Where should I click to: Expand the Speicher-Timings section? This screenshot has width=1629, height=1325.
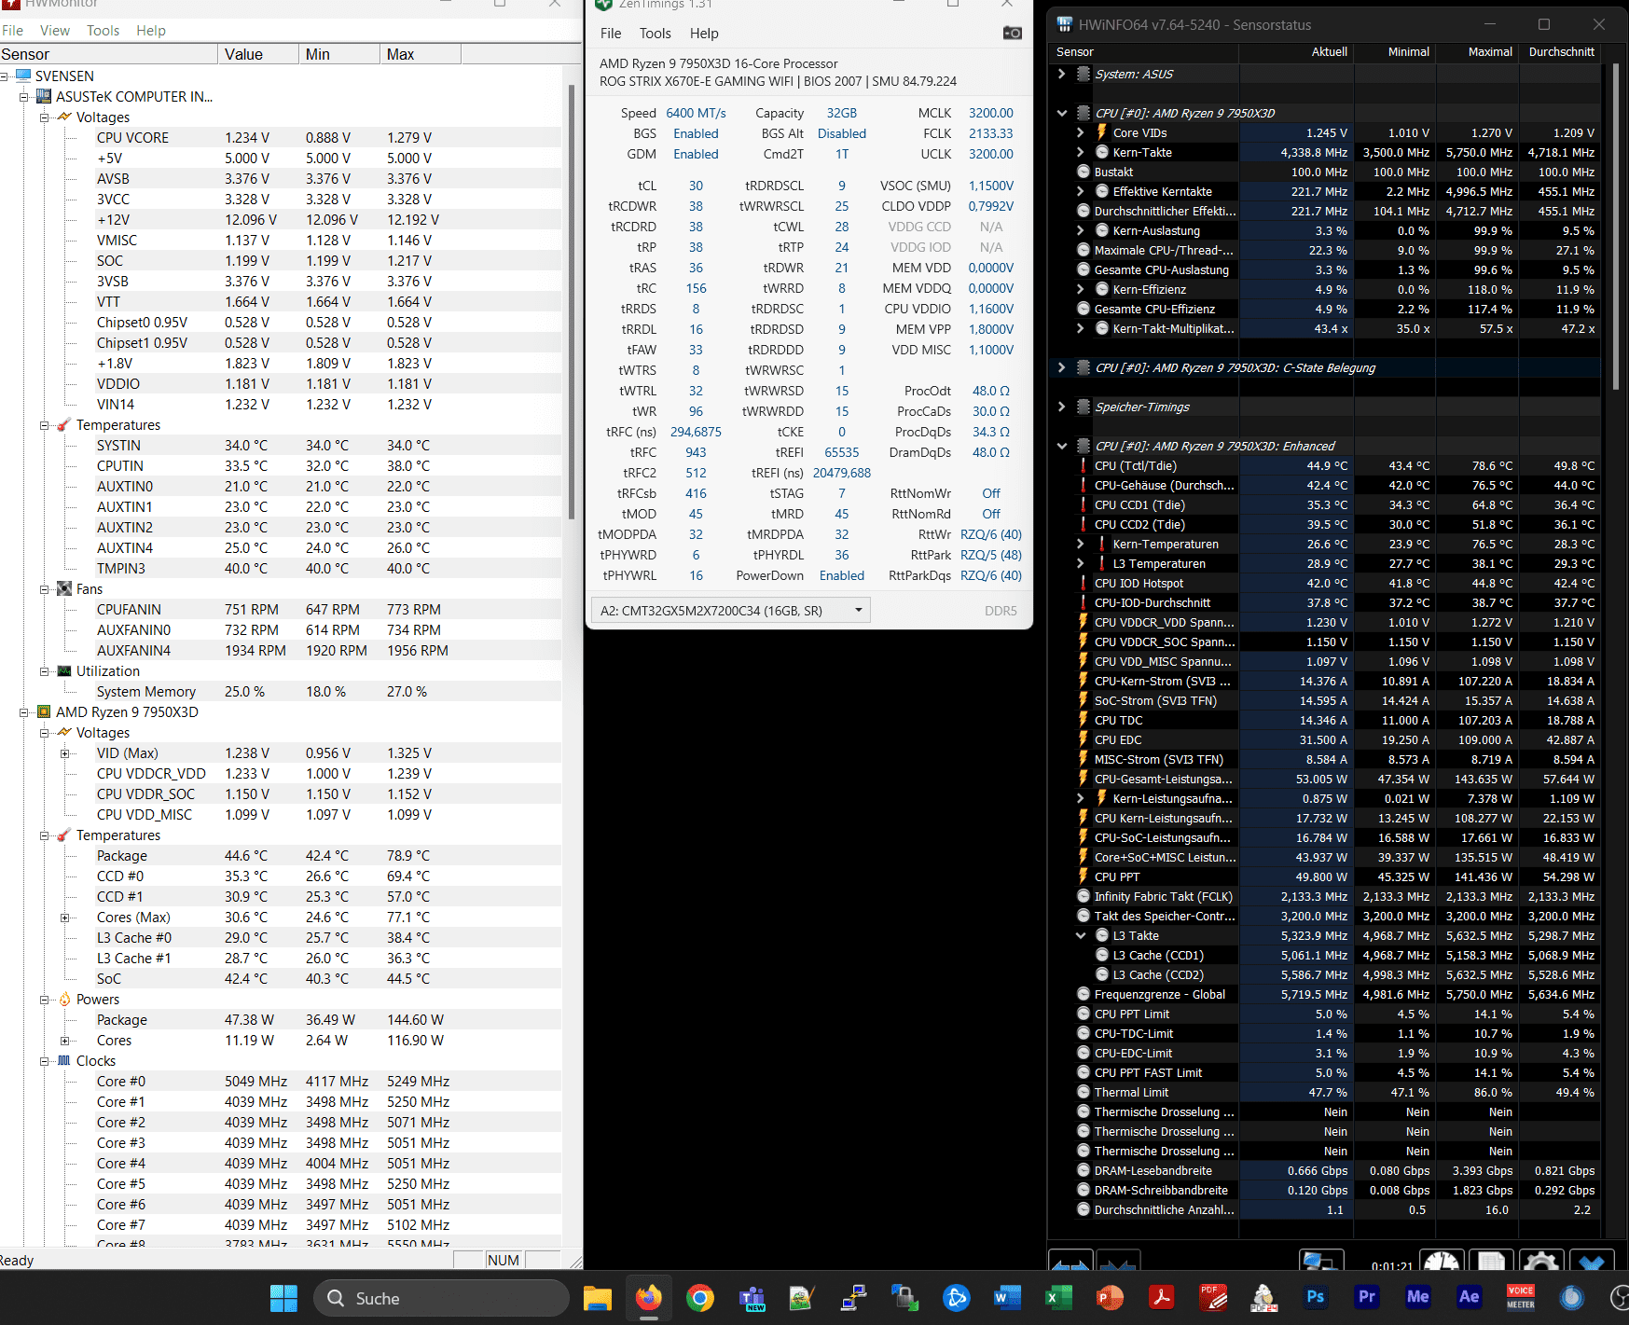point(1061,407)
